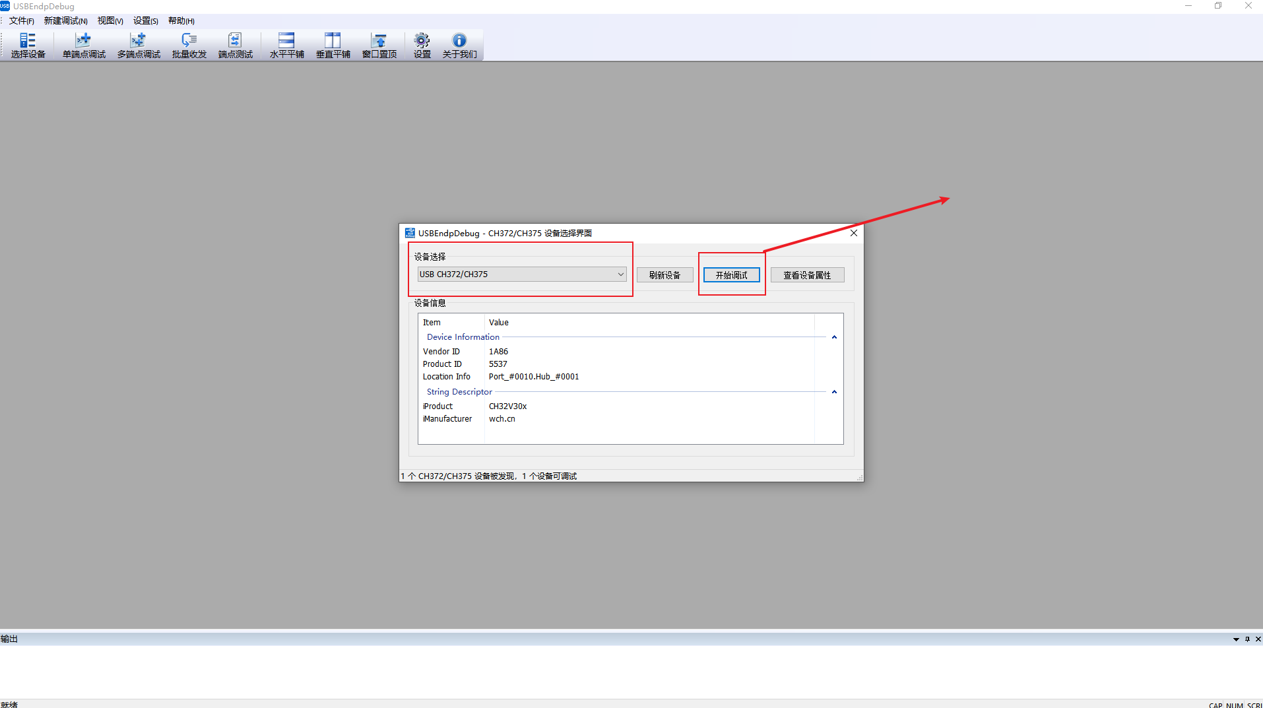Open 多端点调试 multi endpoint debug tool
The width and height of the screenshot is (1263, 708).
[139, 46]
